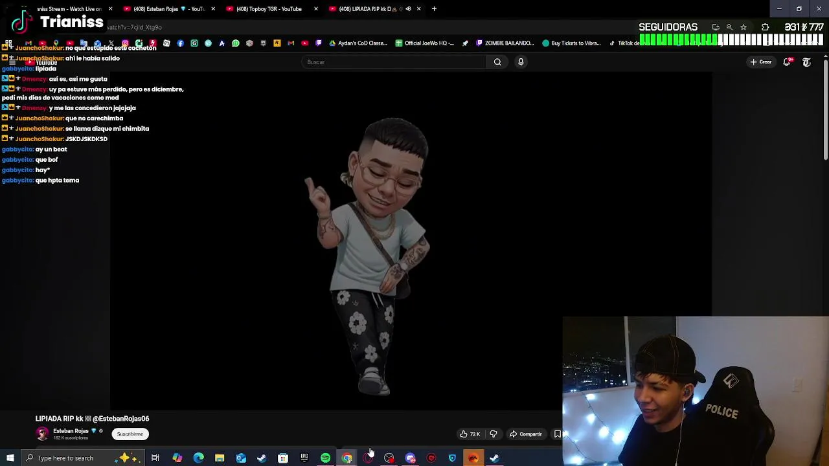
Task: Open YouTube notifications bell
Action: 787,62
